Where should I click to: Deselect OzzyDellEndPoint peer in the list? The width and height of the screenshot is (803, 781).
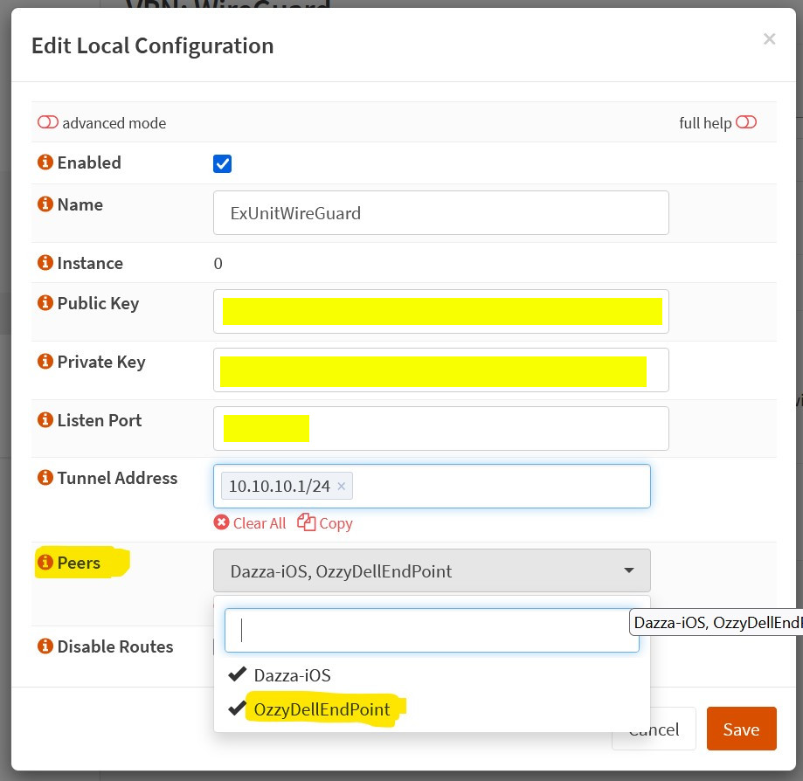pyautogui.click(x=432, y=708)
